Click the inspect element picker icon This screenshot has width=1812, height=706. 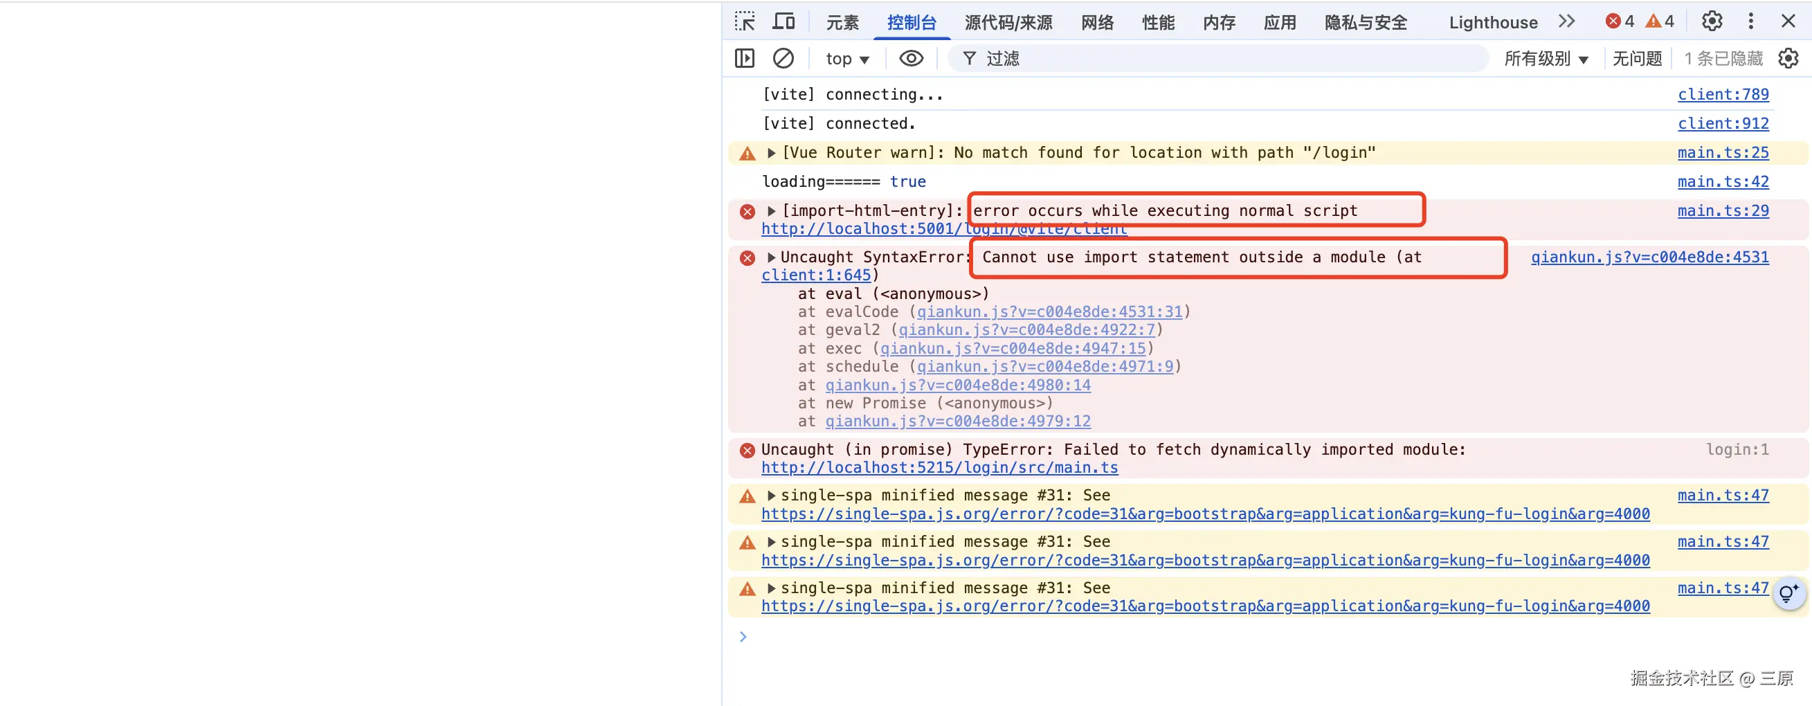point(744,21)
